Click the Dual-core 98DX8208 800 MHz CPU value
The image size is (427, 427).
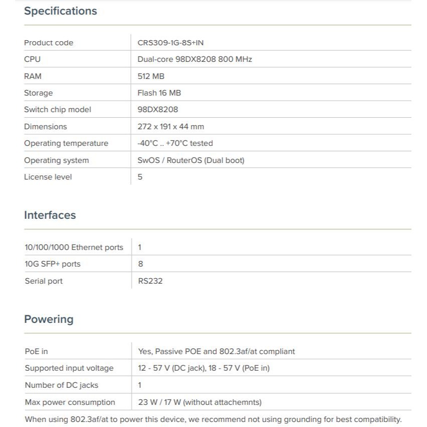click(195, 59)
